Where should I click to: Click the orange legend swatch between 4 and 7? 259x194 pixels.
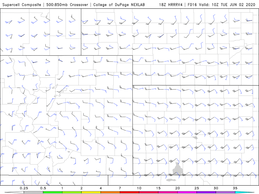[x=110, y=192]
